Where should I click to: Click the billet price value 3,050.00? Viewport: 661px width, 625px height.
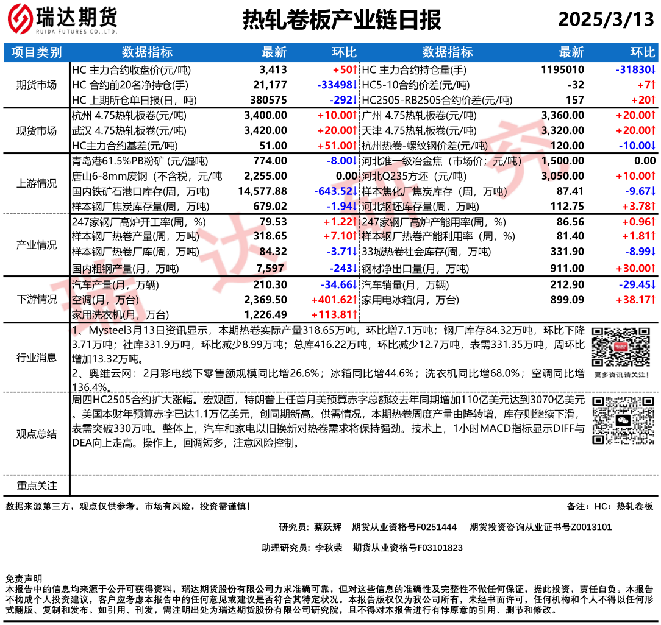[563, 177]
